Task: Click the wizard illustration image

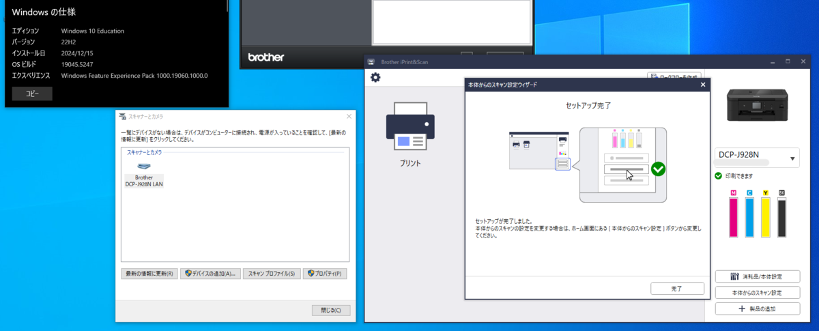Action: click(x=588, y=164)
